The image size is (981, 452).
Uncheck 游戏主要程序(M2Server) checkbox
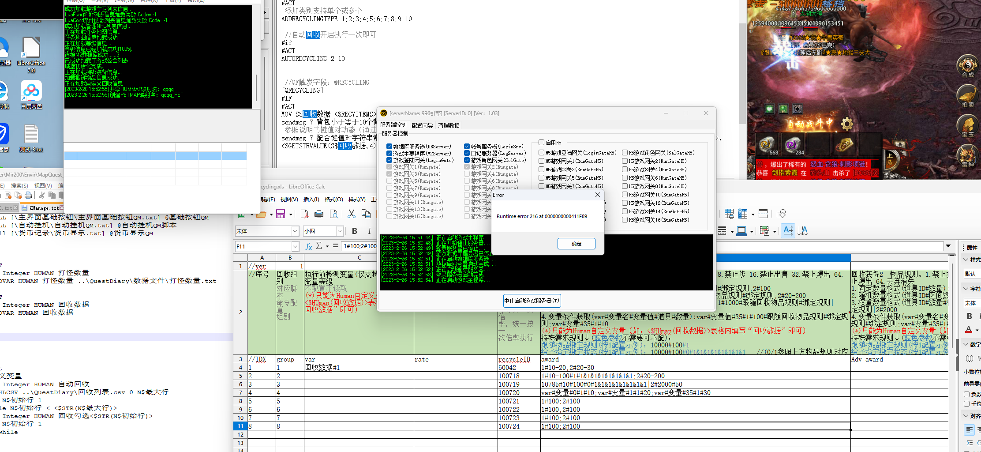[389, 153]
